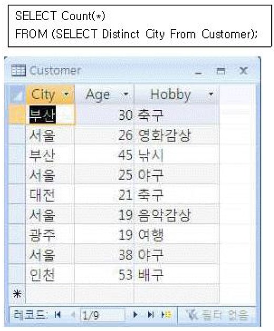
Task: Click the 서울 city cell in age 25 row
Action: 50,175
